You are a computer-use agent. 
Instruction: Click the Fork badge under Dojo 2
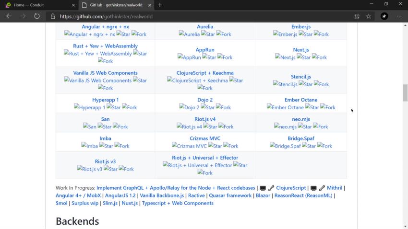click(223, 107)
